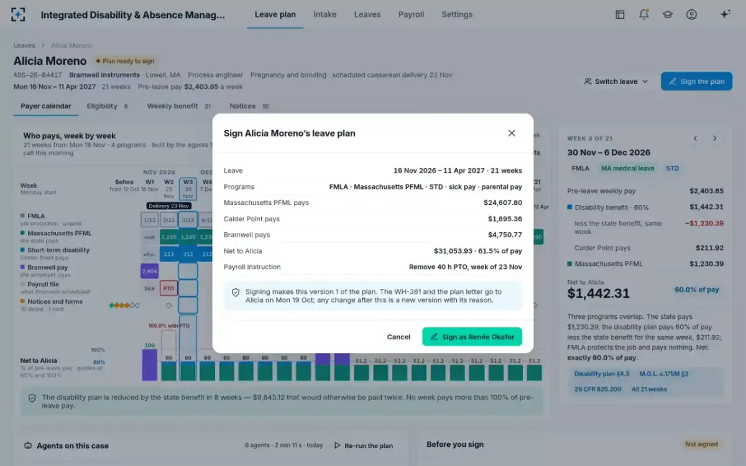Screen dimensions: 746x466
Task: Go to the previous week in side panel
Action: click(695, 138)
